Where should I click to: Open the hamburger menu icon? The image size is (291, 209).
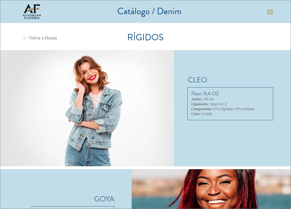[x=270, y=12]
